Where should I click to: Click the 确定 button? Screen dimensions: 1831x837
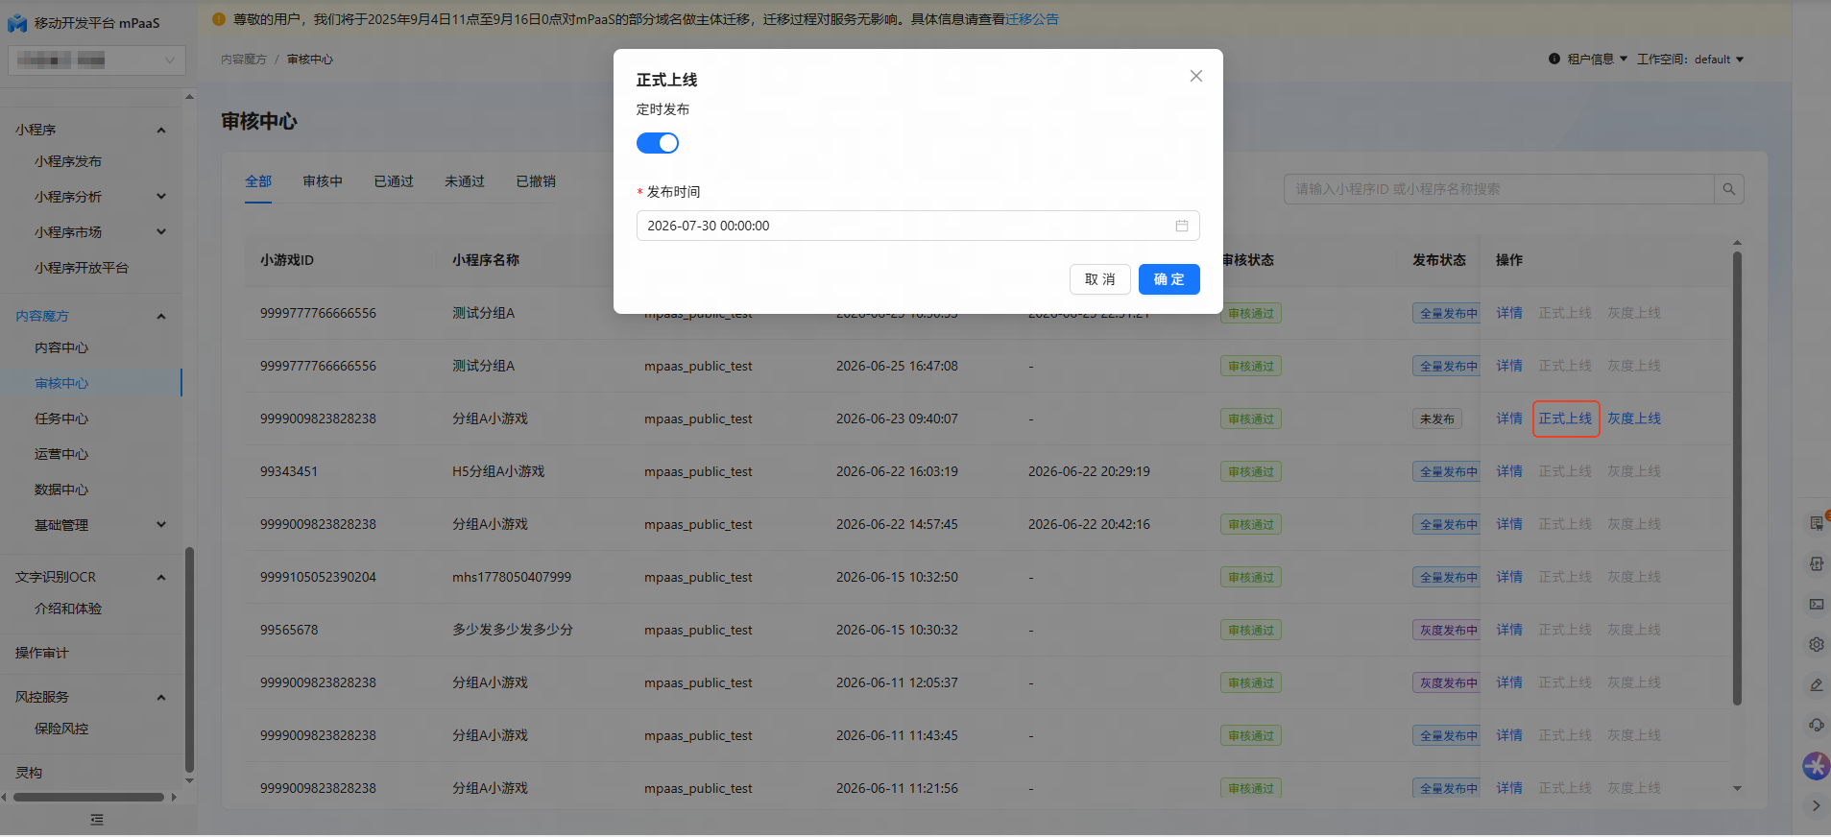pyautogui.click(x=1168, y=279)
